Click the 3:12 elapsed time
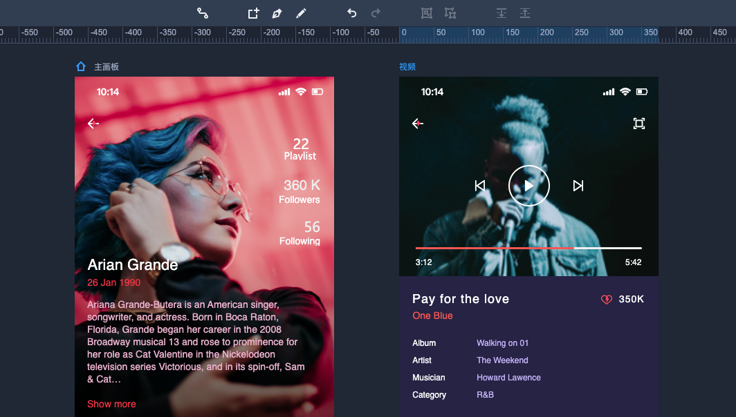 pyautogui.click(x=423, y=262)
